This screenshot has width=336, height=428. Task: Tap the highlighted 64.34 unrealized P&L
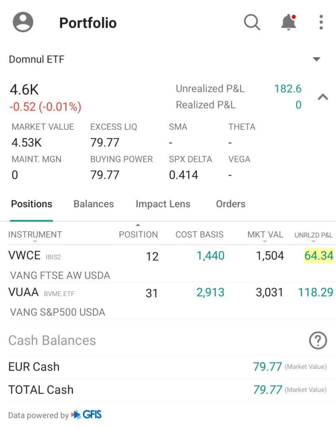319,256
